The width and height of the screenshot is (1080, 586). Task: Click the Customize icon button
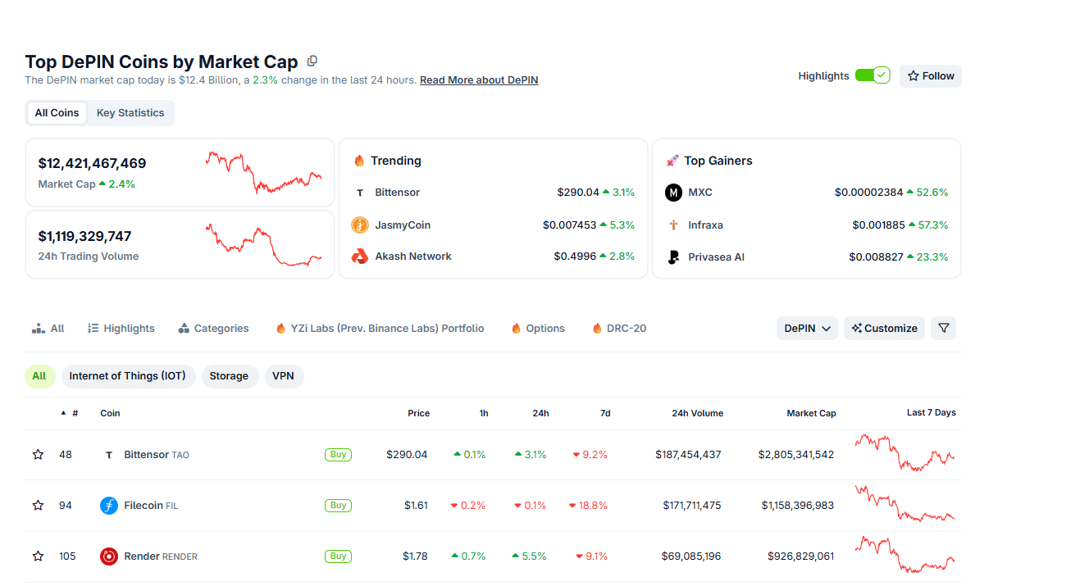pos(884,328)
